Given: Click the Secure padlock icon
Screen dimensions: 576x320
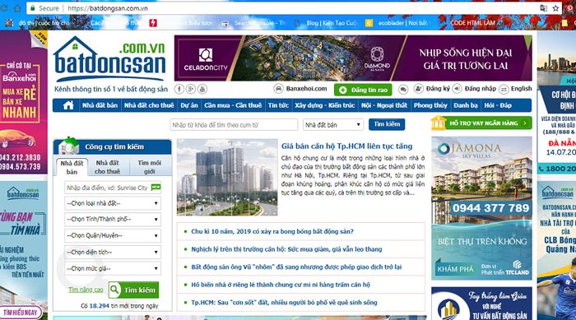Looking at the screenshot, I should 33,8.
